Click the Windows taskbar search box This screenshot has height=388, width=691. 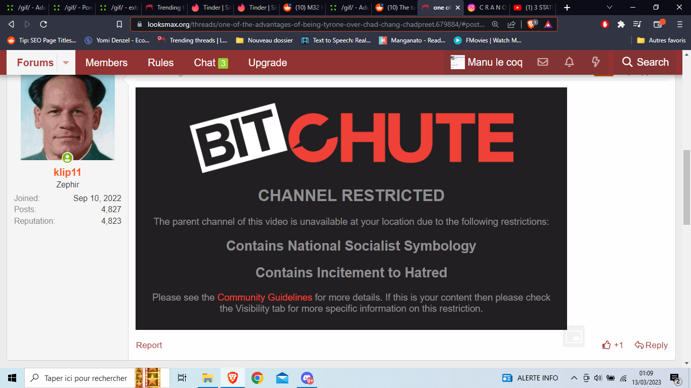click(x=79, y=378)
